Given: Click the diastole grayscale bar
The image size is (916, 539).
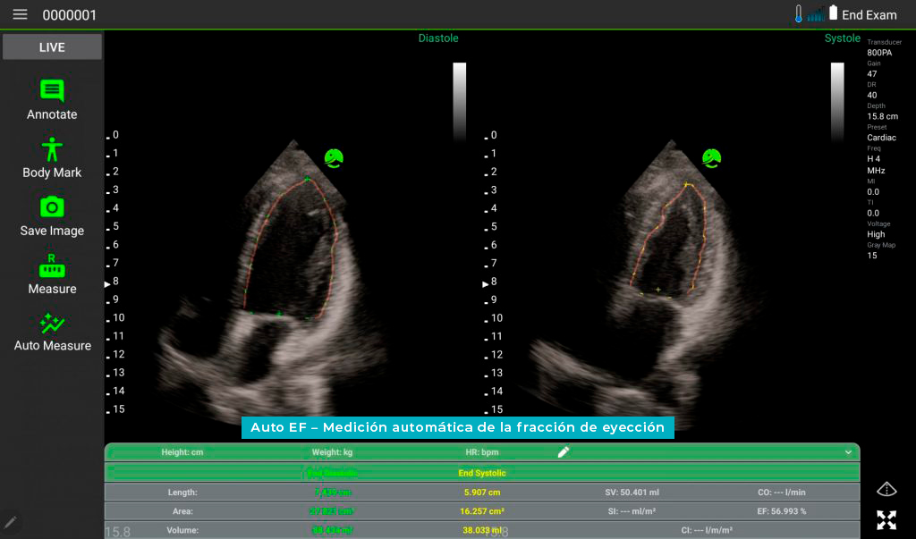Looking at the screenshot, I should click(459, 101).
